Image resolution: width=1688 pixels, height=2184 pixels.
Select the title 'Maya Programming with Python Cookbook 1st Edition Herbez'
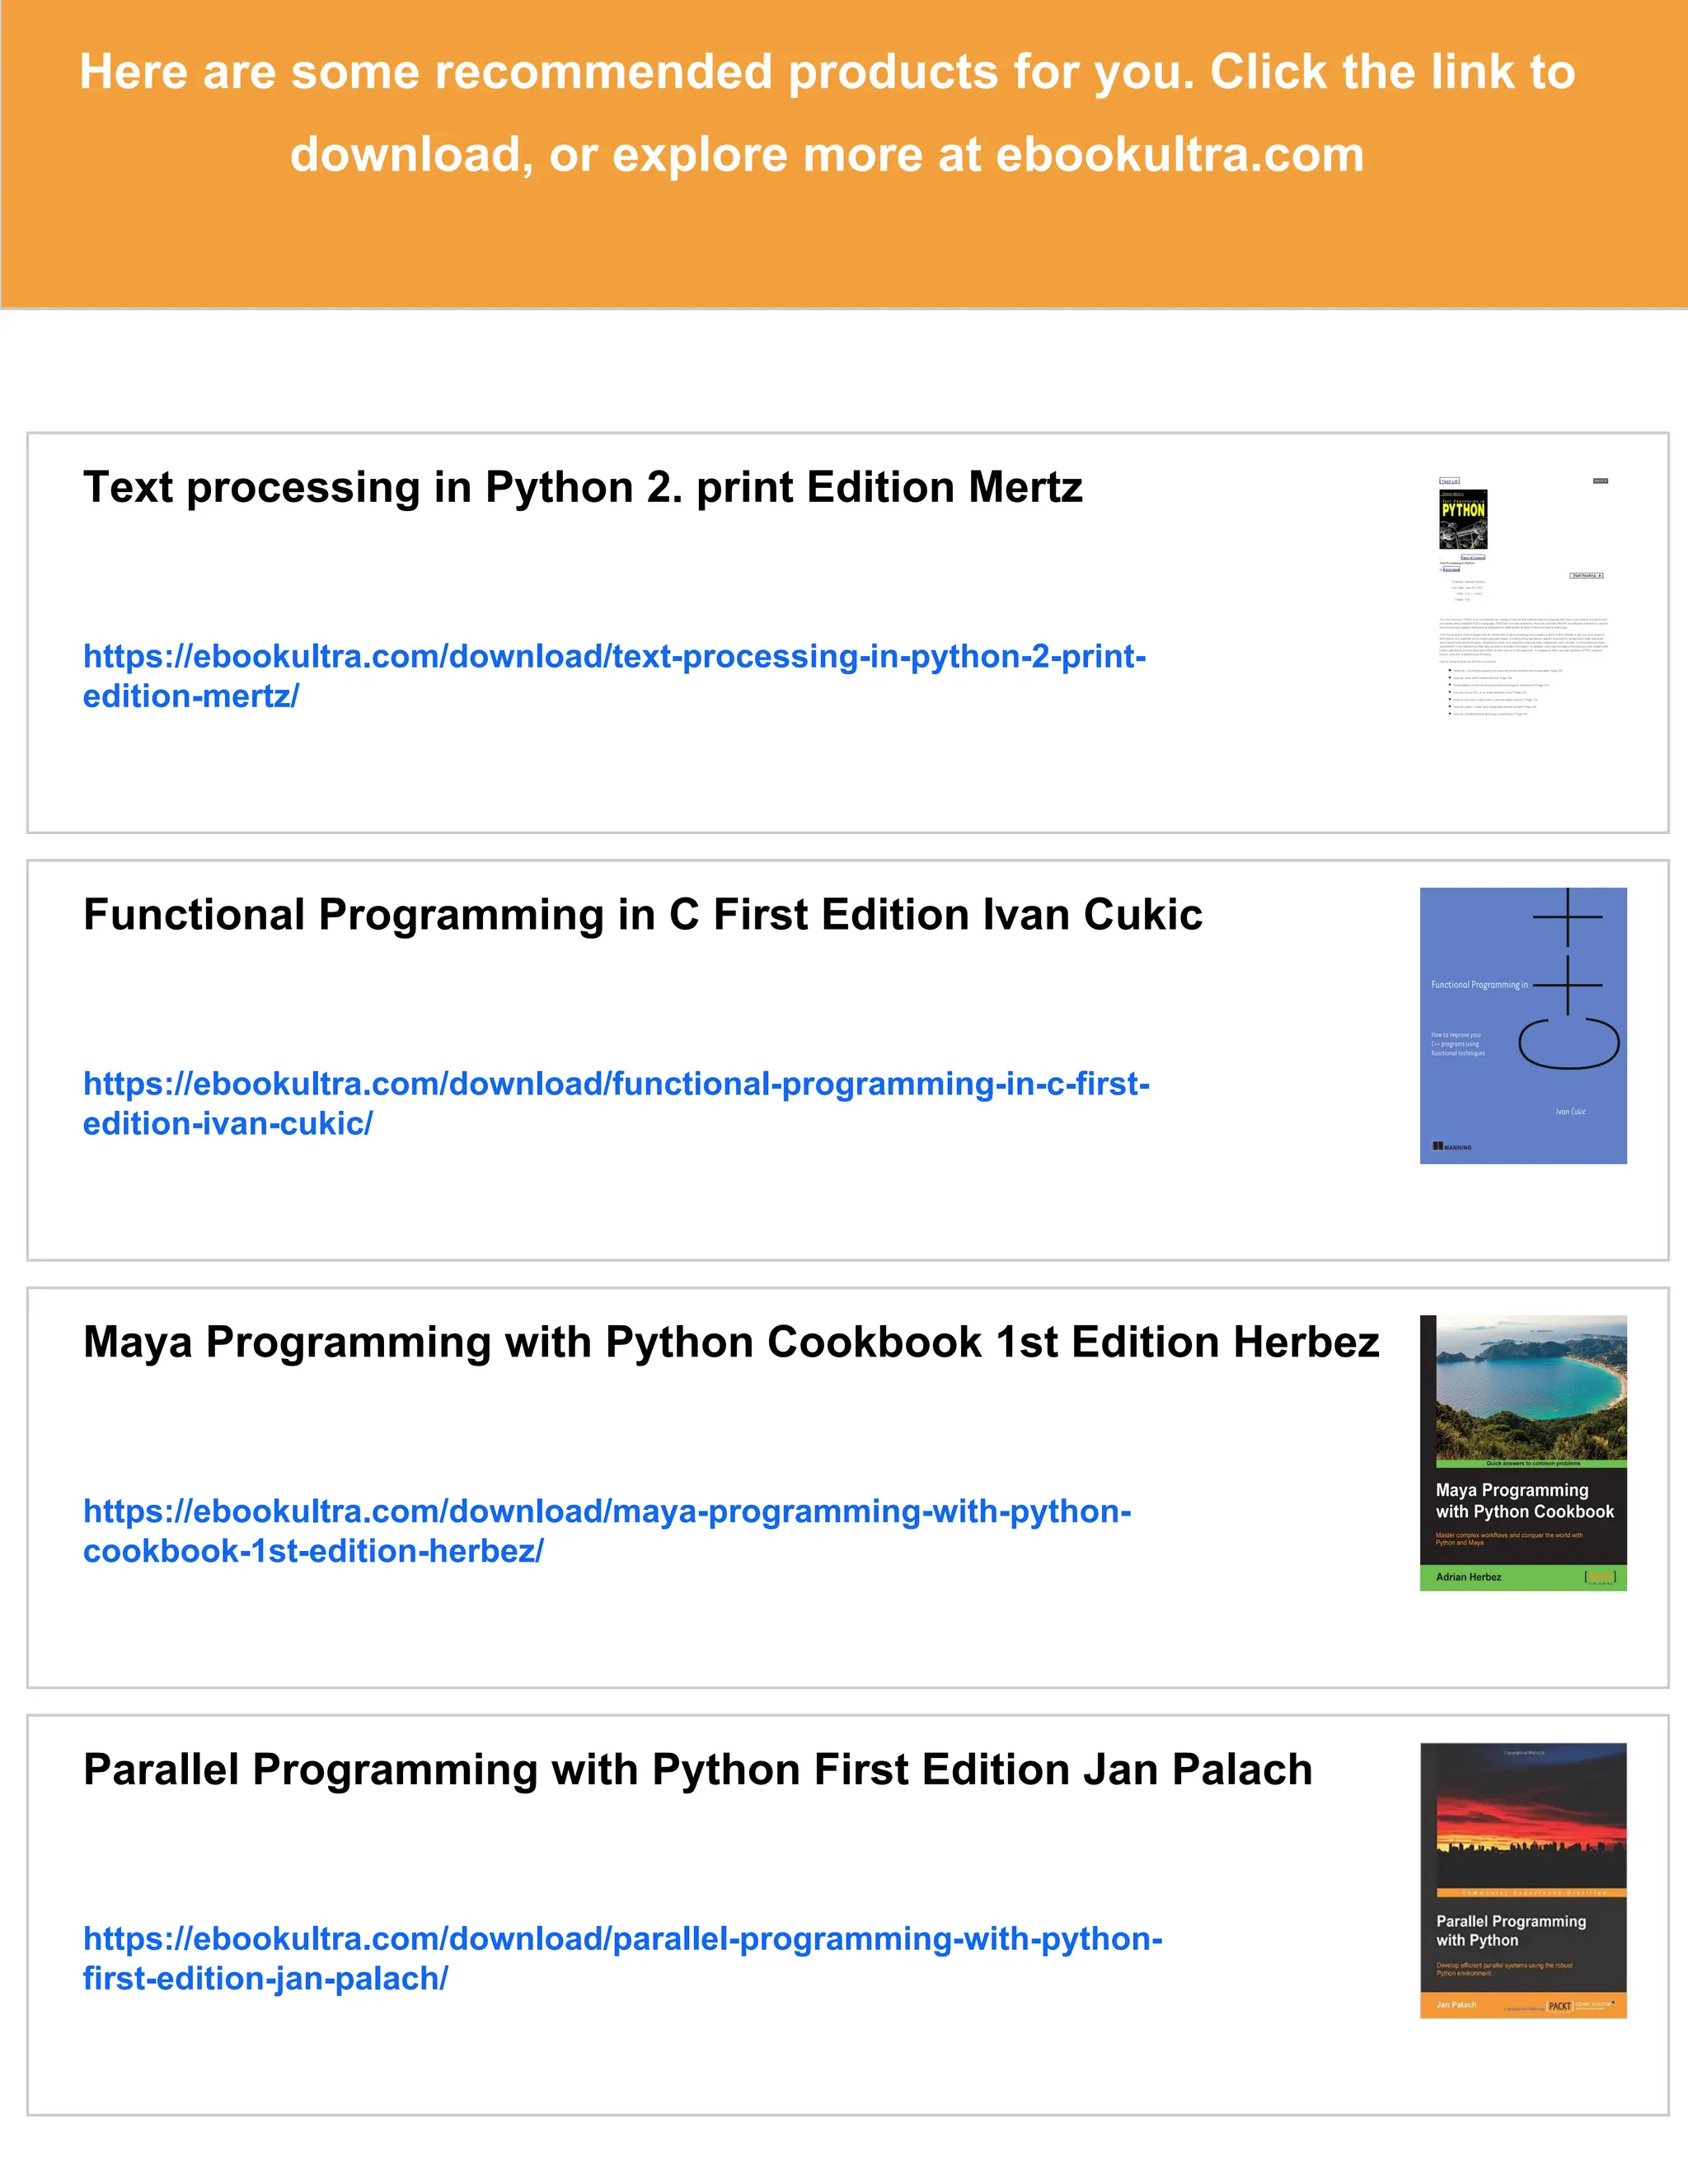click(731, 1342)
